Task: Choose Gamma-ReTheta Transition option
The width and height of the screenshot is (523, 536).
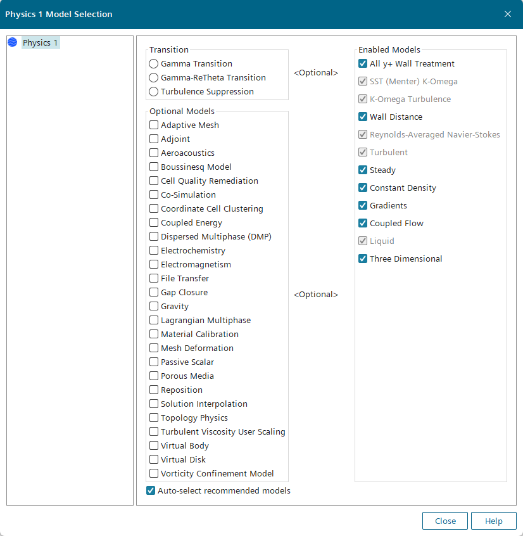Action: pyautogui.click(x=154, y=78)
